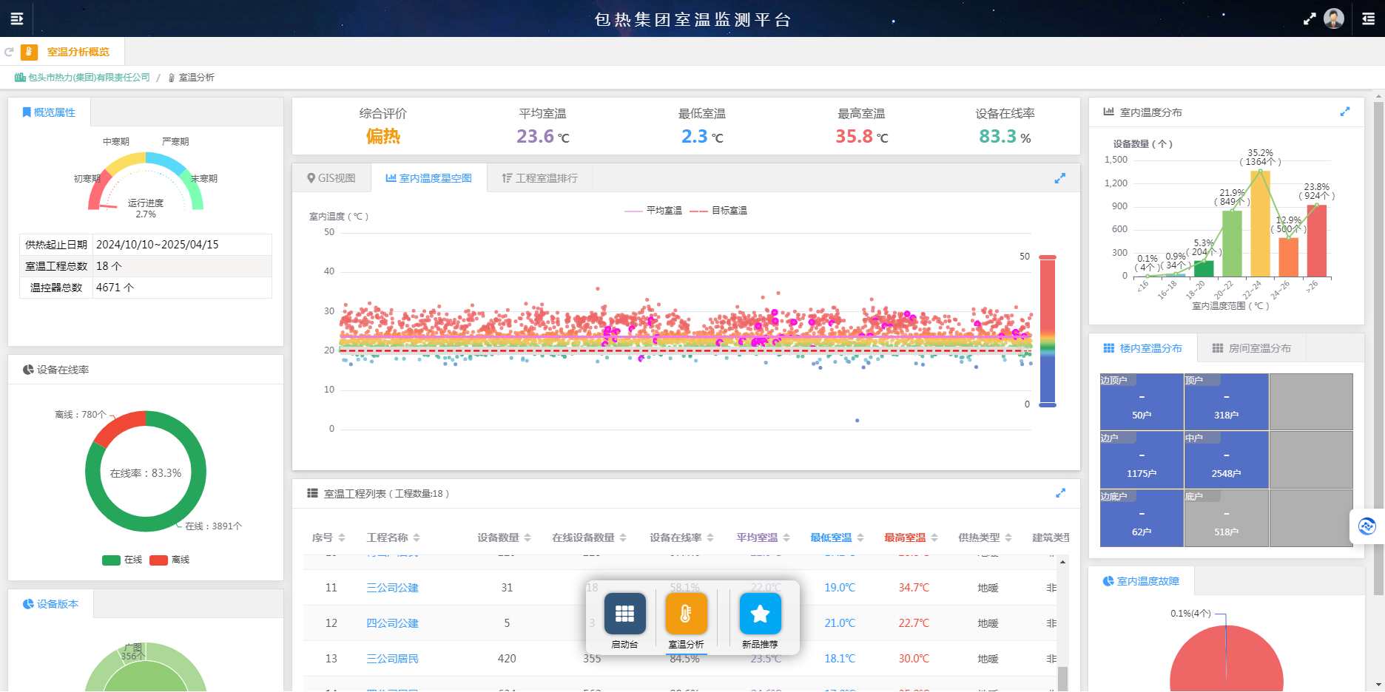Click the temperature color gradient bar beside scatter chart

(1046, 330)
